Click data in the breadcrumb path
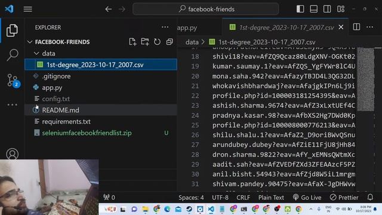382x215 pixels. click(192, 42)
